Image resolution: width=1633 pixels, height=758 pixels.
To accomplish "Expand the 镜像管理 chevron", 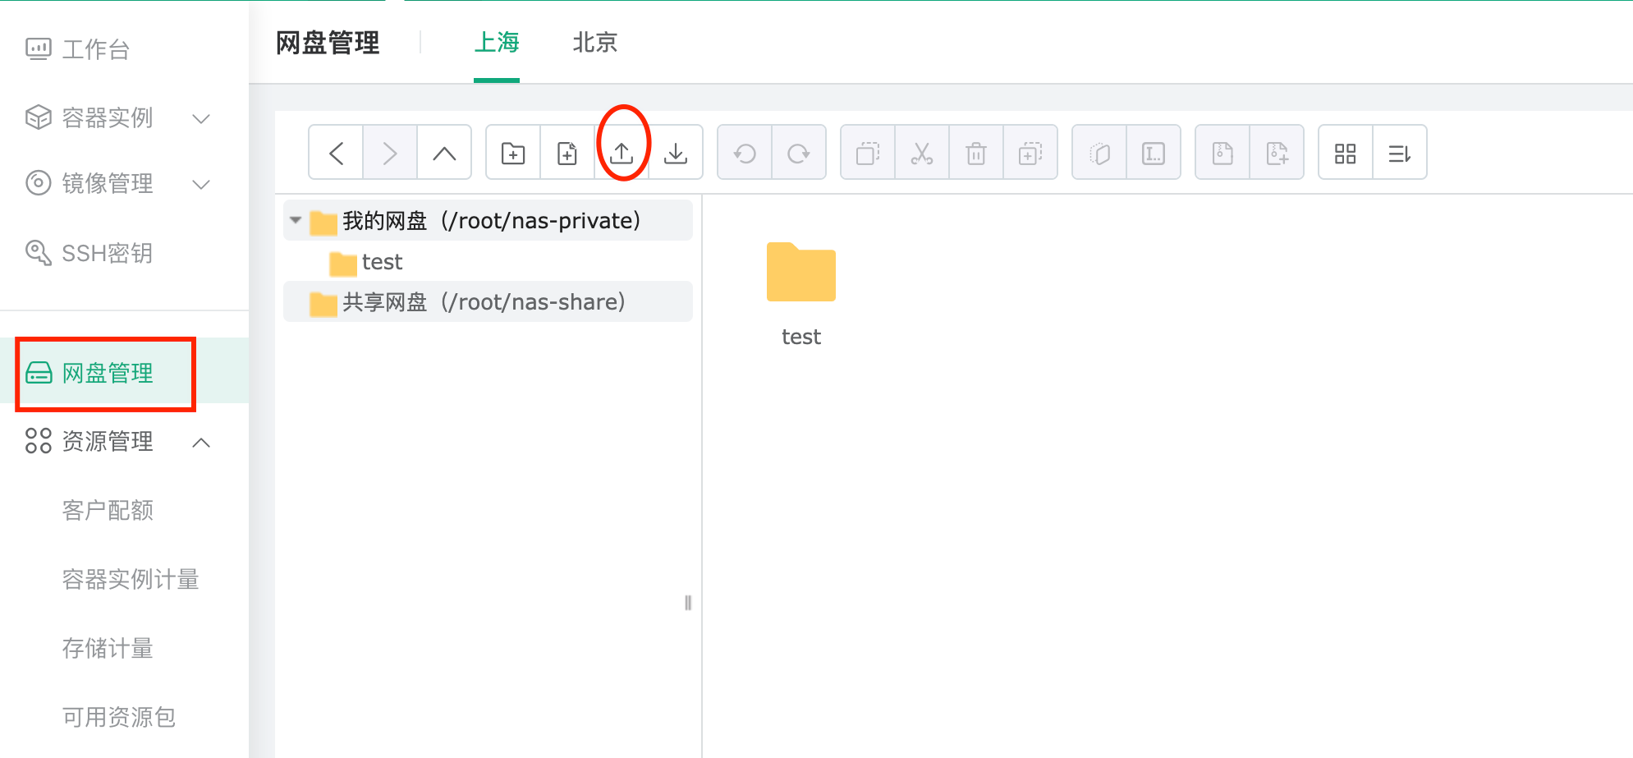I will 201,184.
